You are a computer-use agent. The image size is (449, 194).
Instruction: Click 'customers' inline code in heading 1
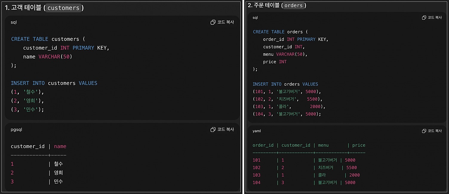64,8
